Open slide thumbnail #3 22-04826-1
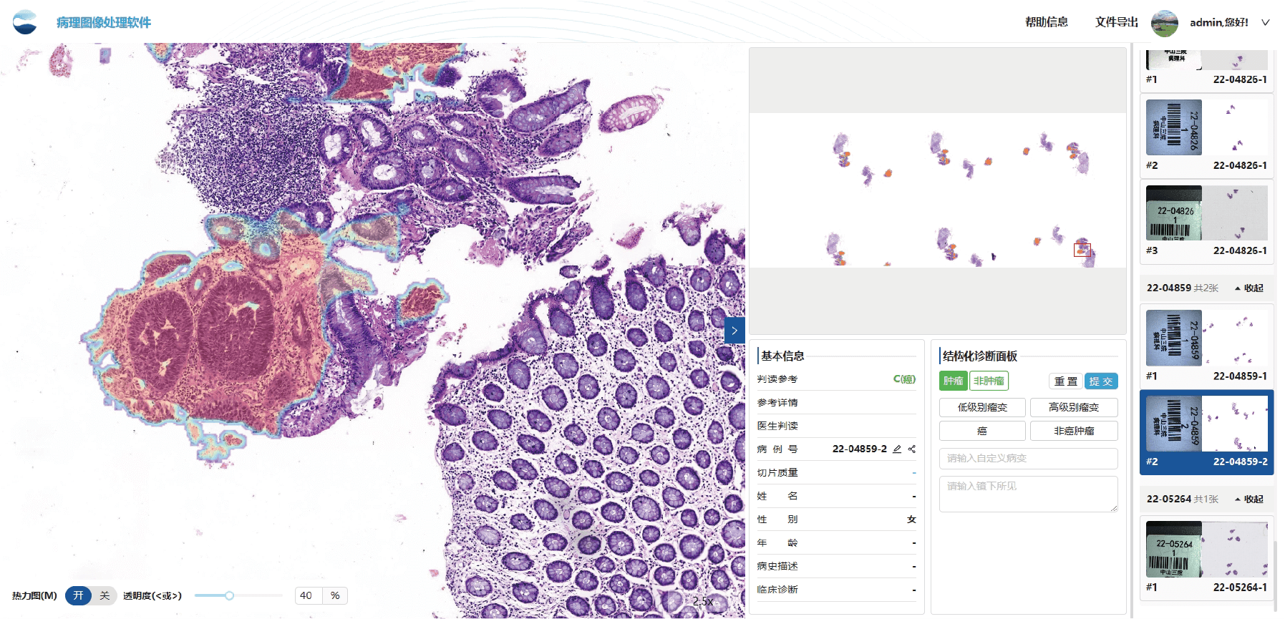Screen dimensions: 1285x619 tap(1206, 220)
